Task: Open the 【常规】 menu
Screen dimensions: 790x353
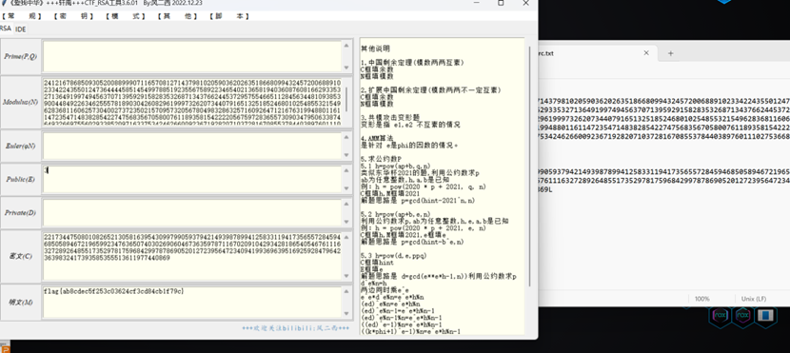Action: click(21, 16)
